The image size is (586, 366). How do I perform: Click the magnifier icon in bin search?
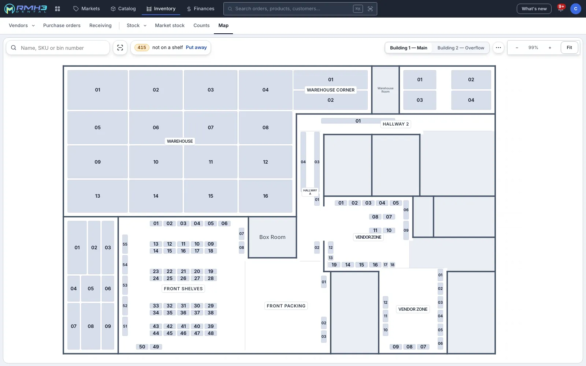(x=14, y=48)
